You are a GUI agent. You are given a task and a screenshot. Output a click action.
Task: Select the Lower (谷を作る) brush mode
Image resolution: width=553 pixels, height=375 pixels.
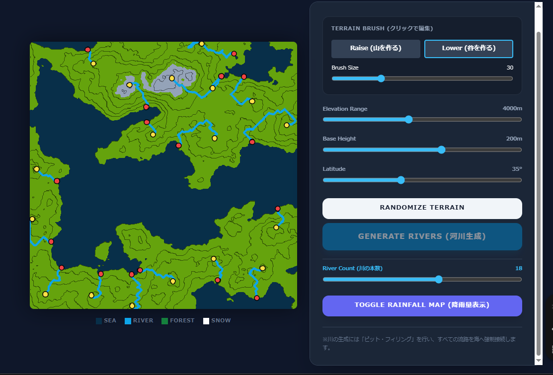pyautogui.click(x=469, y=49)
